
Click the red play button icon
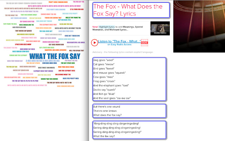tap(95, 43)
